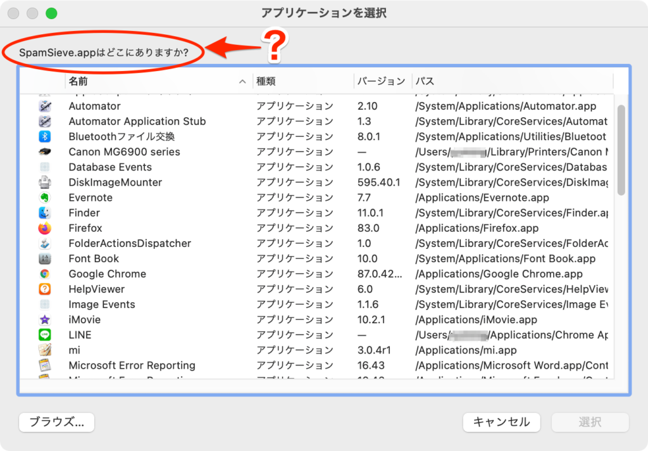Click version 11.0.1 cell
648x451 pixels.
(x=370, y=213)
